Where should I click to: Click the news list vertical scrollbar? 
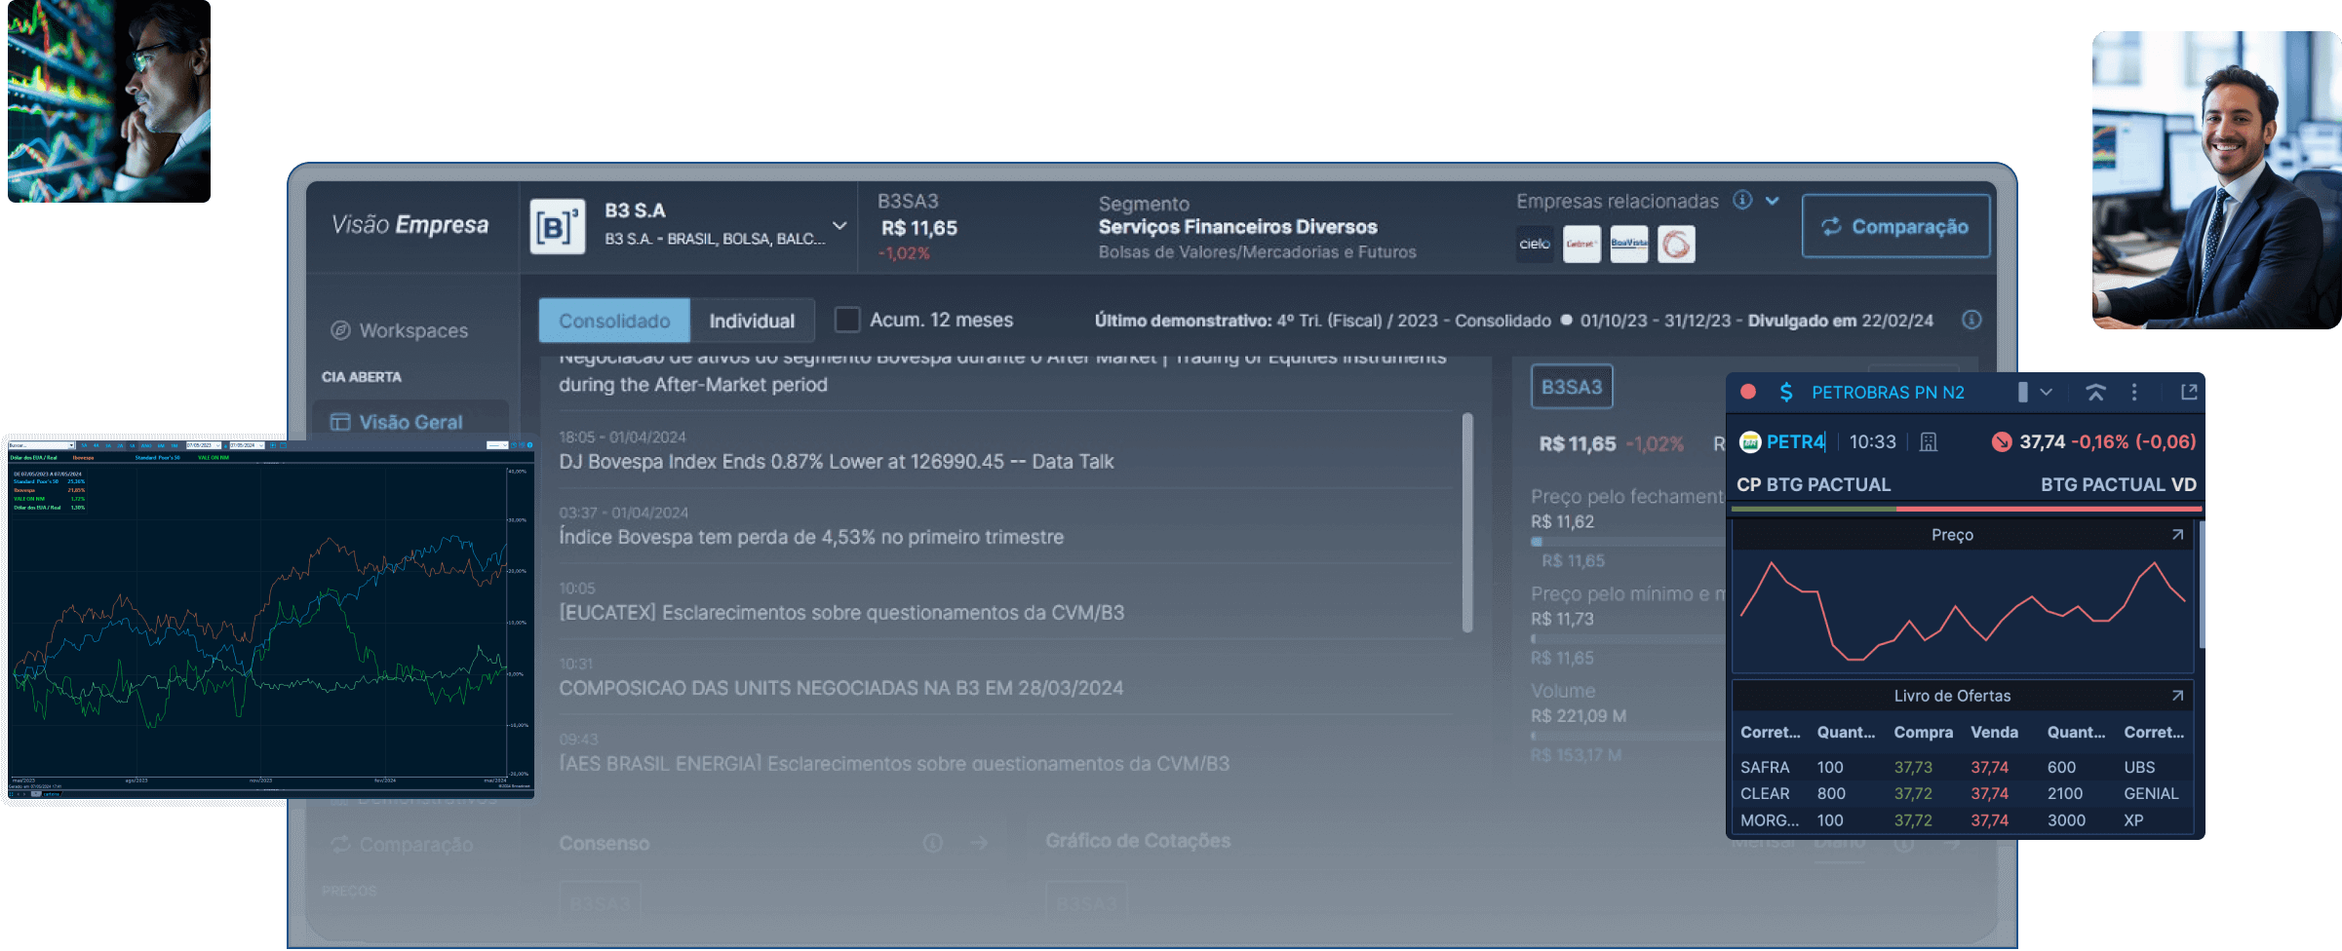click(x=1467, y=522)
